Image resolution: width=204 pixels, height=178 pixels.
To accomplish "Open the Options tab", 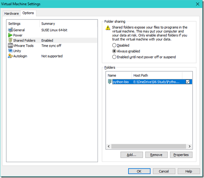I will pos(28,13).
